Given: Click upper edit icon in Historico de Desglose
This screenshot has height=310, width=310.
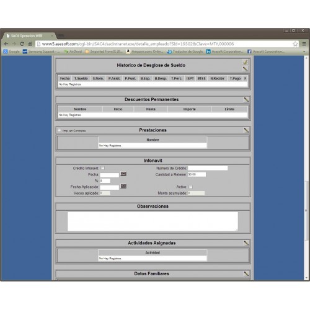Looking at the screenshot, I should [x=245, y=62].
